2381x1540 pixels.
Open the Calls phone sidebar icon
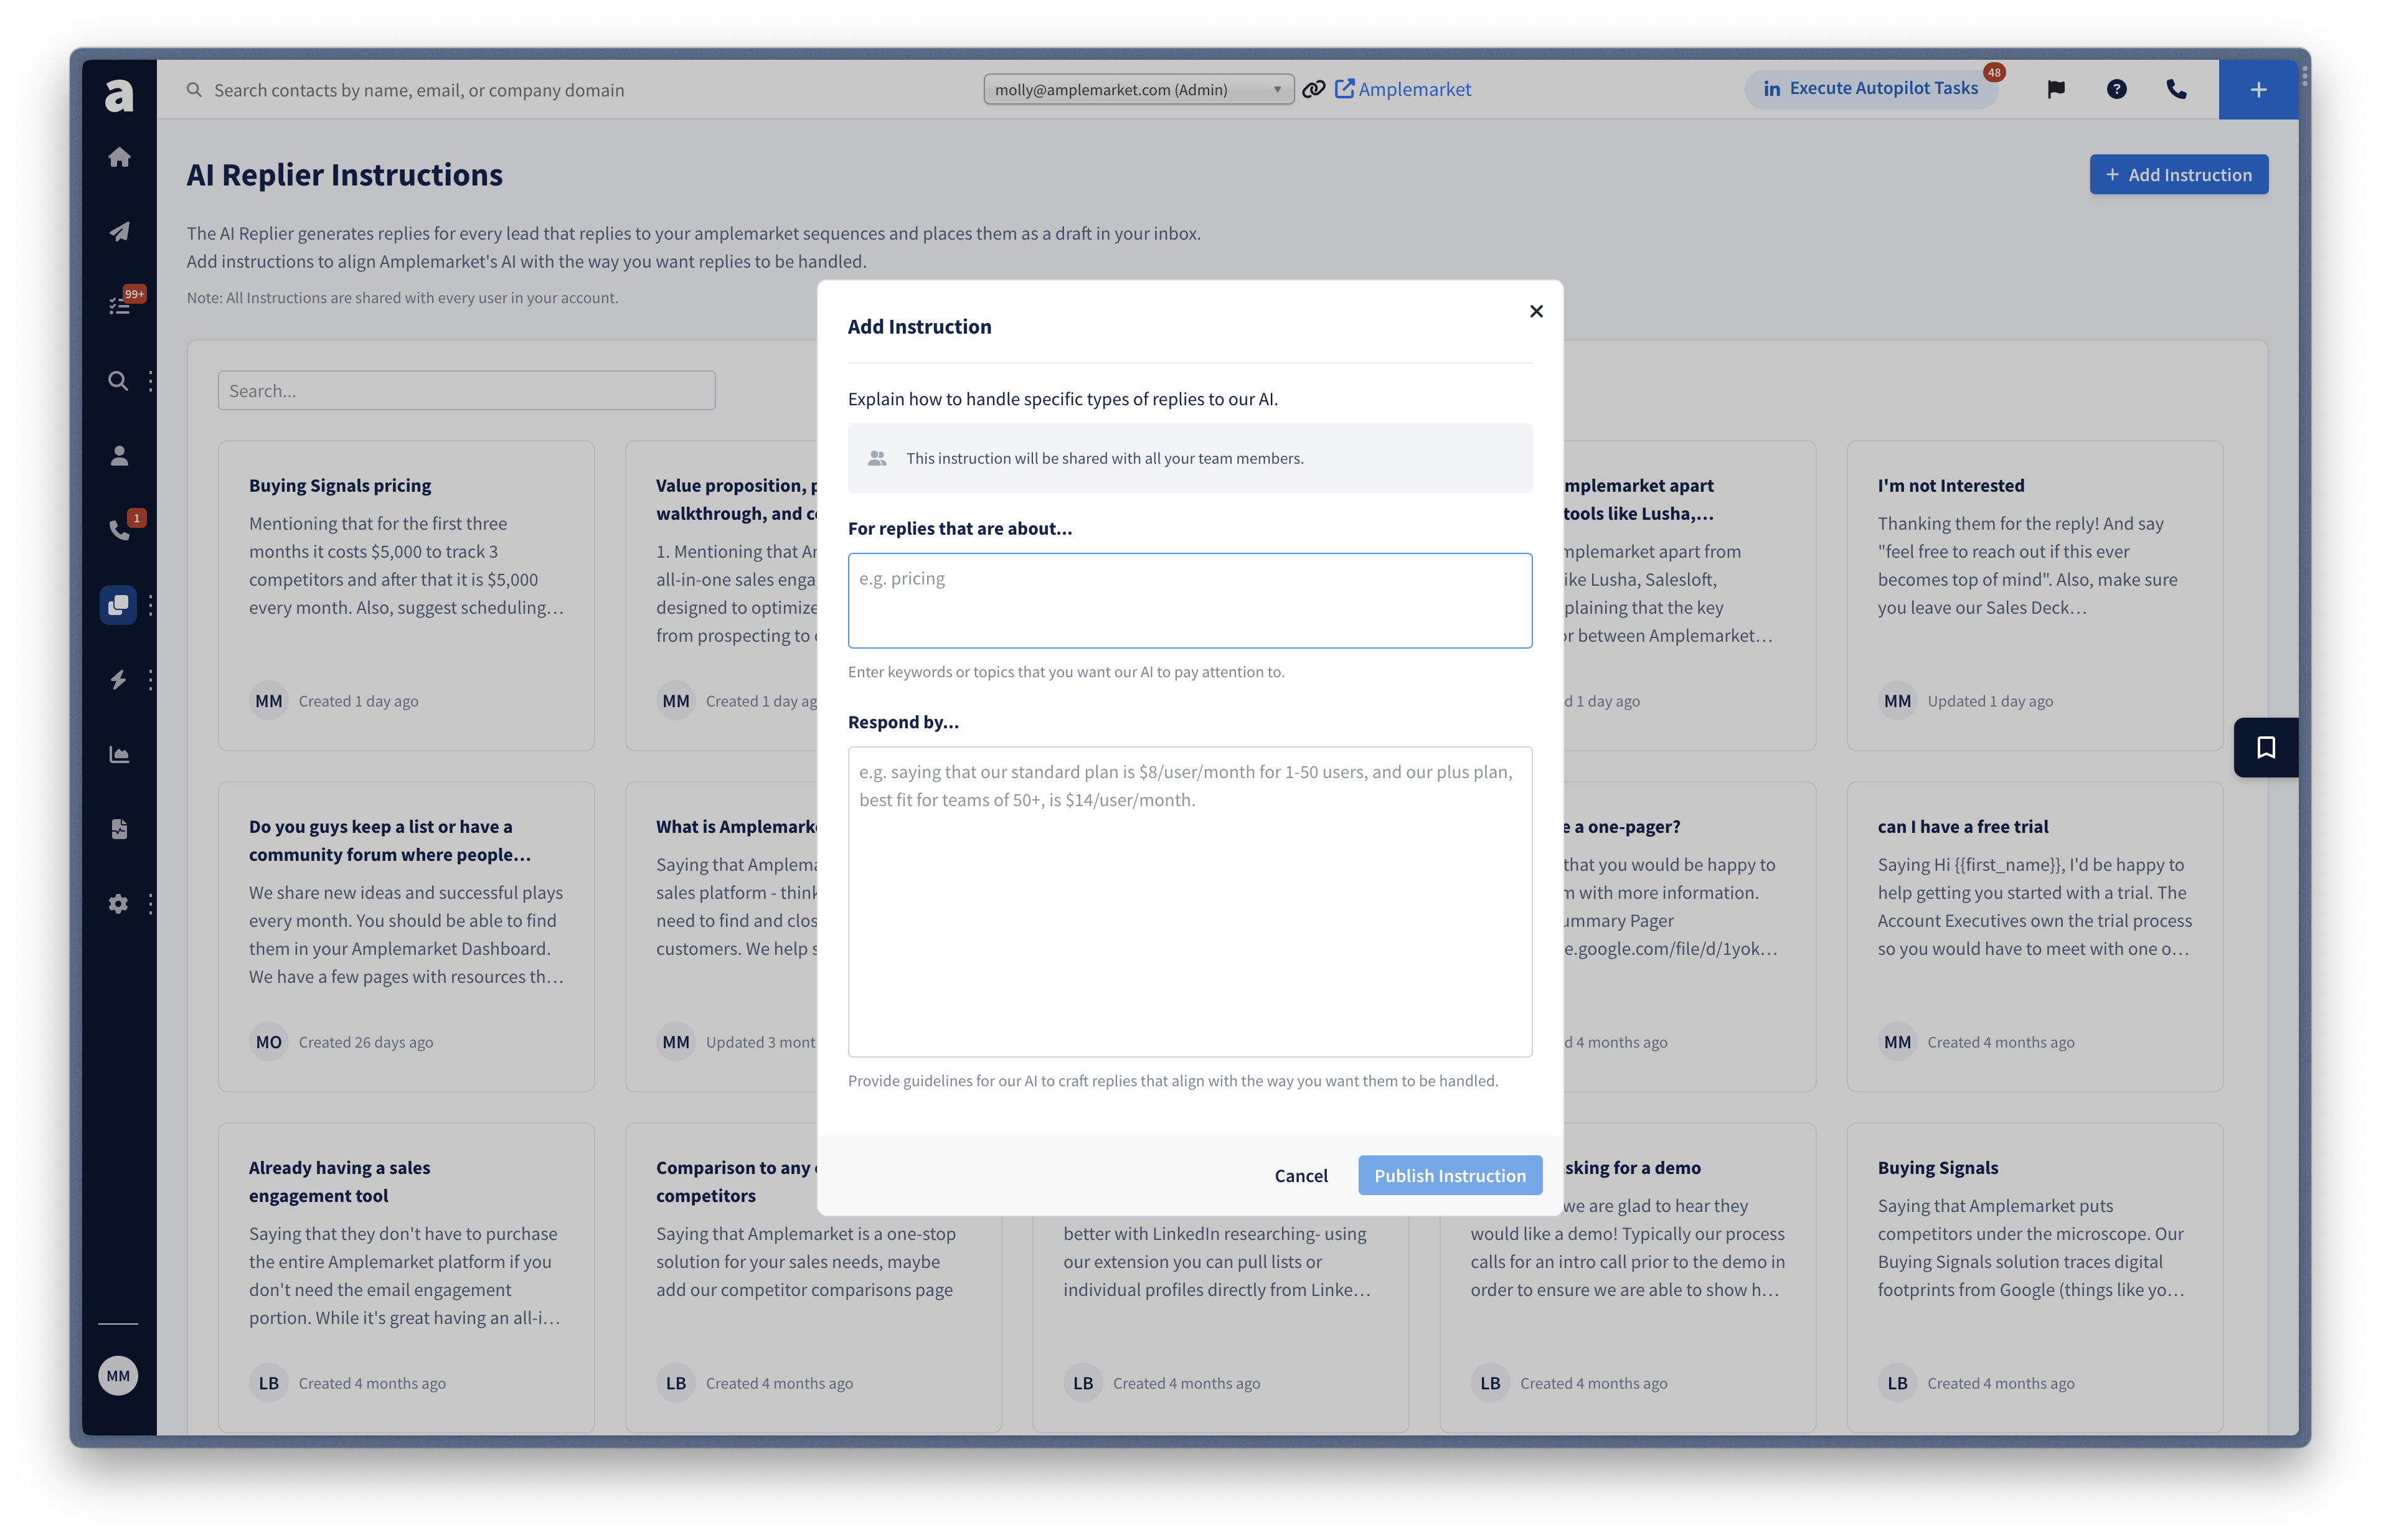[x=119, y=530]
